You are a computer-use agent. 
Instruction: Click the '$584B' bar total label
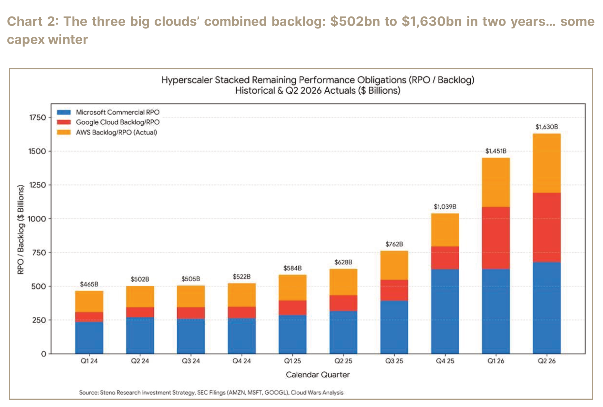[292, 268]
